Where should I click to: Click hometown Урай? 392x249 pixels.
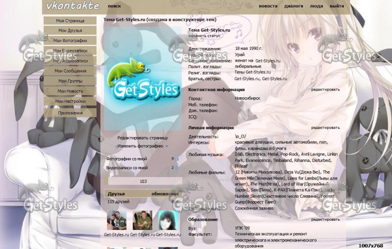(x=240, y=55)
